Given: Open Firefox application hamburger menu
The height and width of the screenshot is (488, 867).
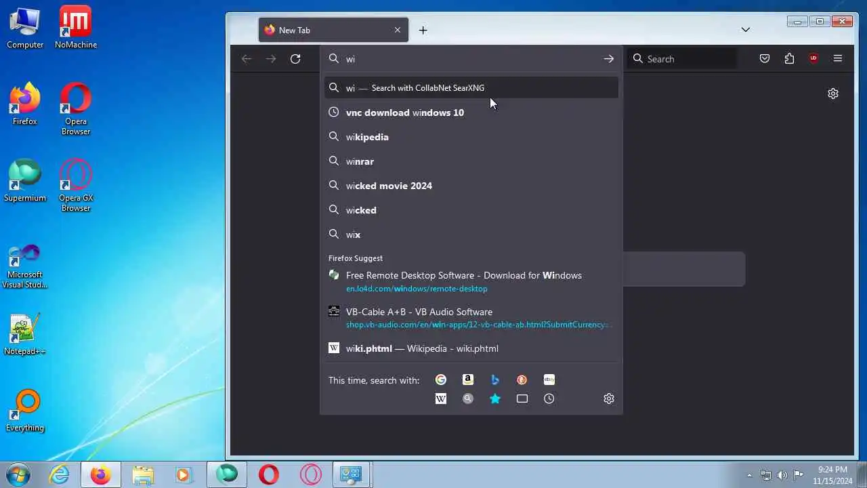Looking at the screenshot, I should 838,59.
